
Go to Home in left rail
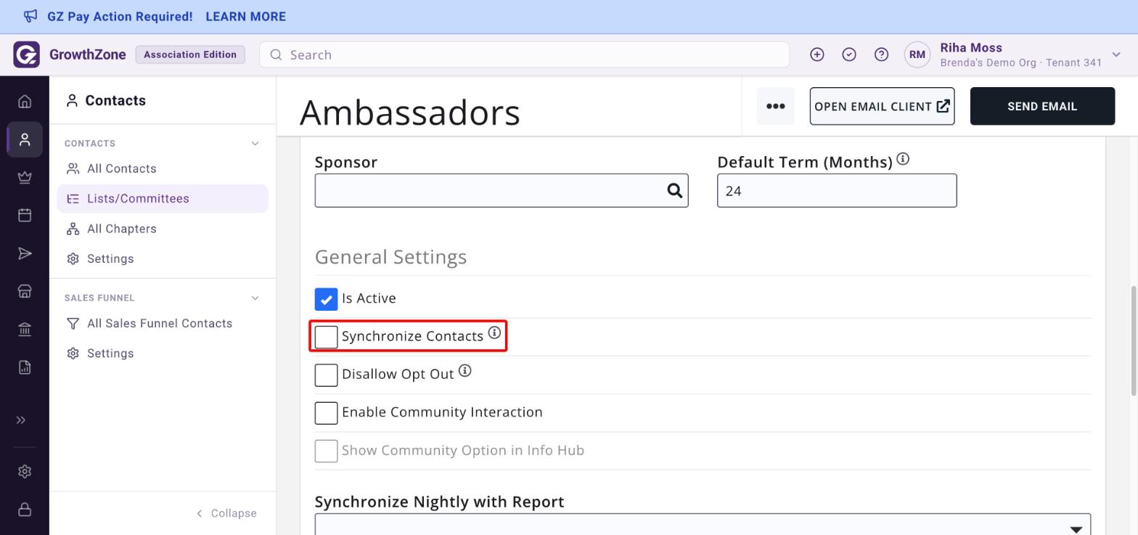coord(25,101)
